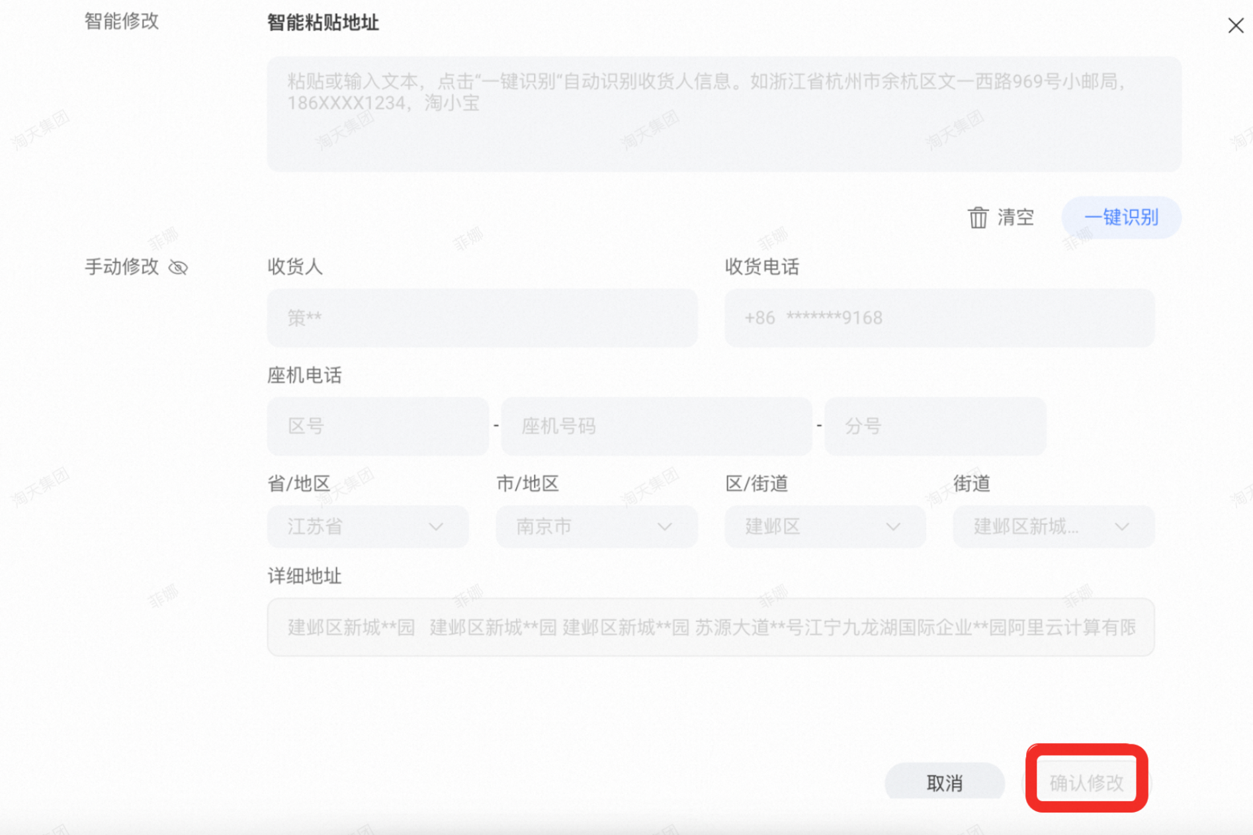Click the 一键识别 recognition button
This screenshot has width=1253, height=835.
(1121, 218)
